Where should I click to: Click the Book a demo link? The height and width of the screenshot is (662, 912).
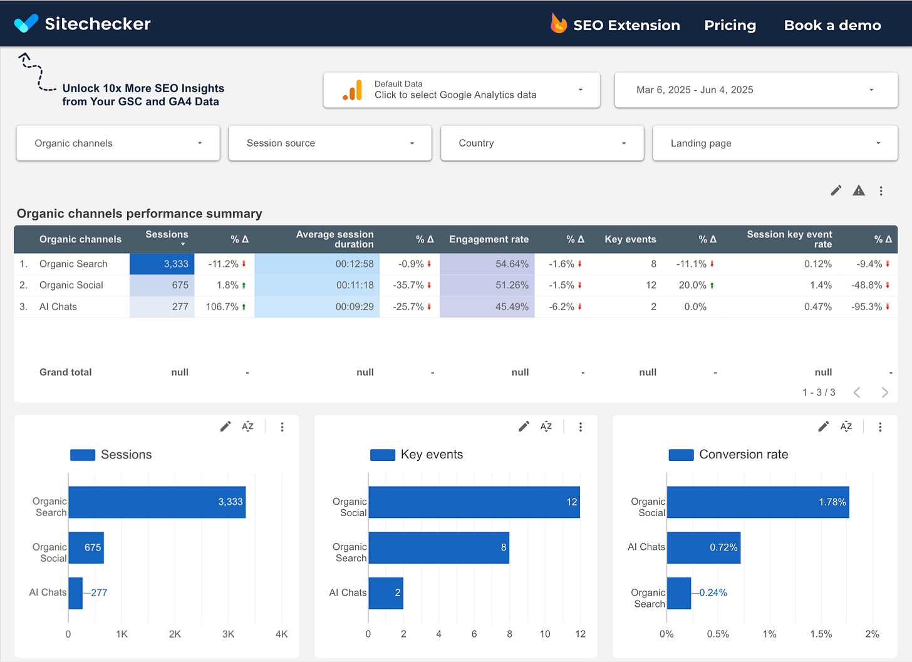(x=832, y=25)
